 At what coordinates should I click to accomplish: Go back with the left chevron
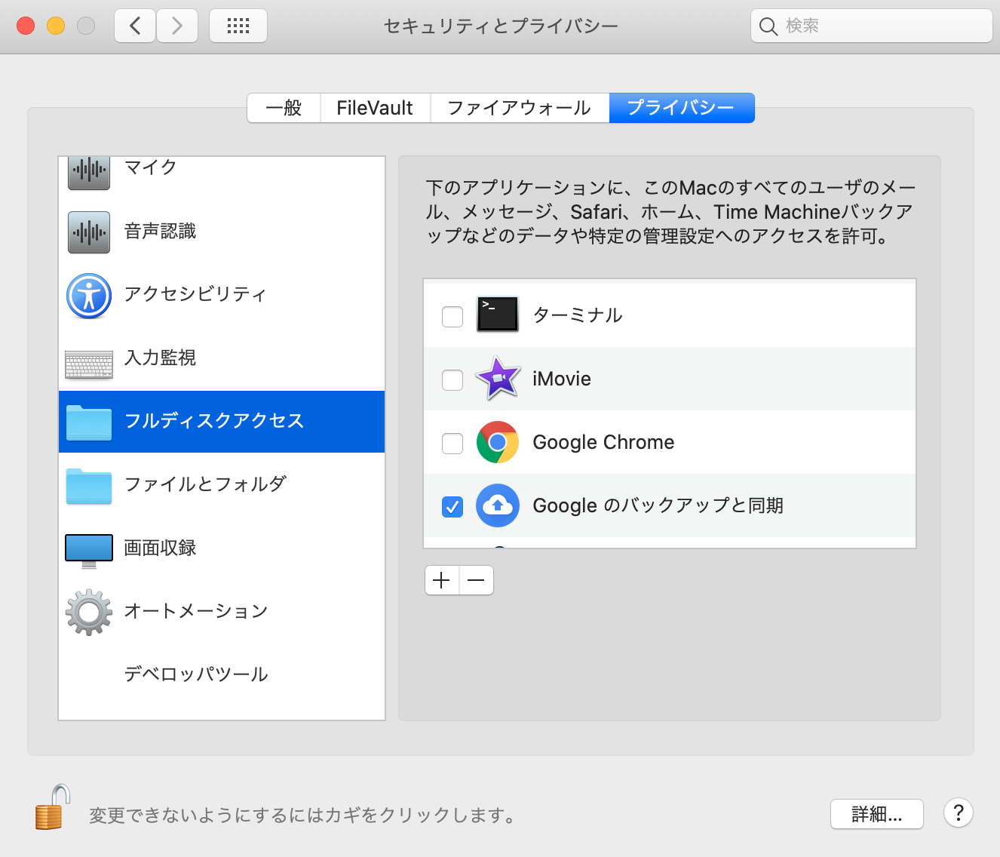click(135, 26)
